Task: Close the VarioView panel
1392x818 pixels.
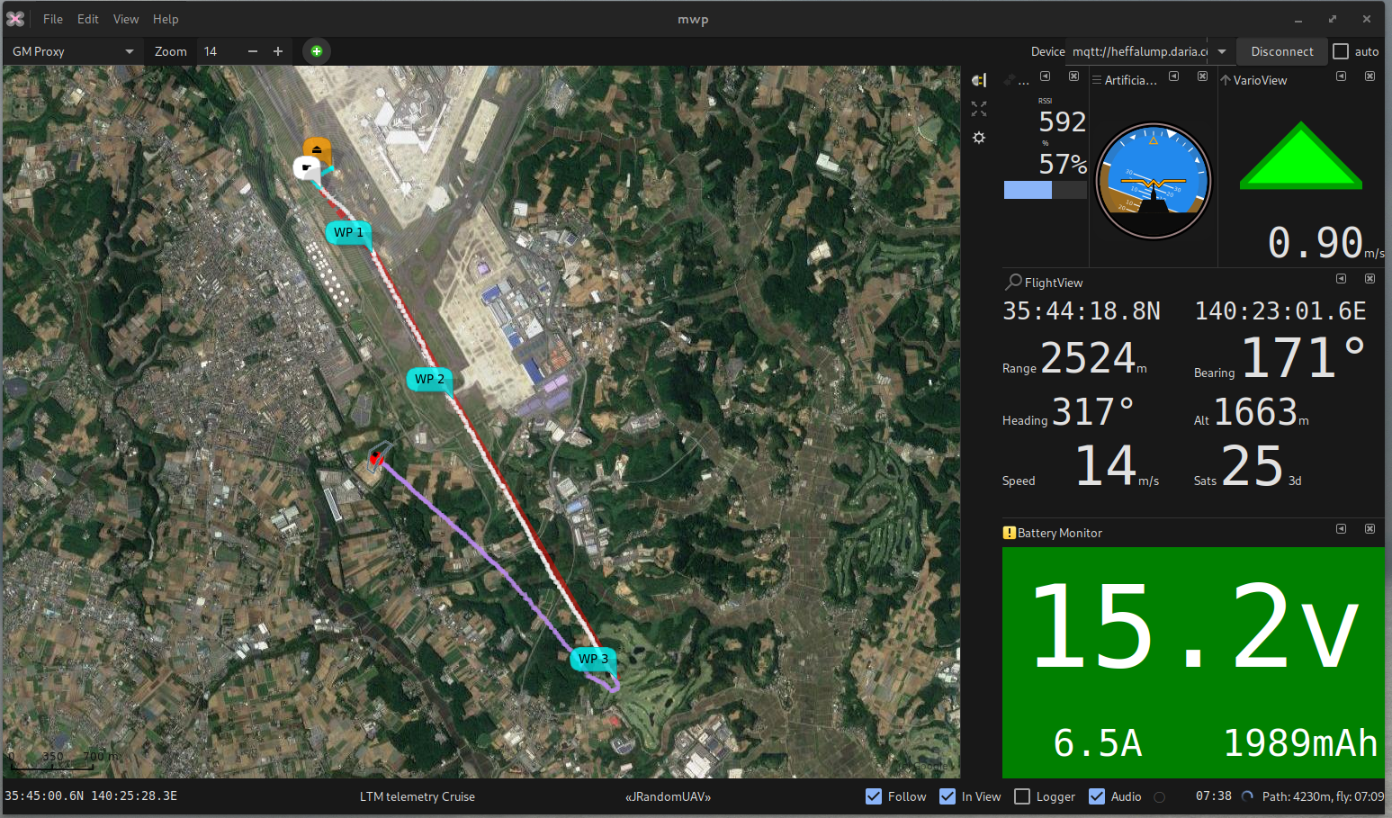Action: point(1370,76)
